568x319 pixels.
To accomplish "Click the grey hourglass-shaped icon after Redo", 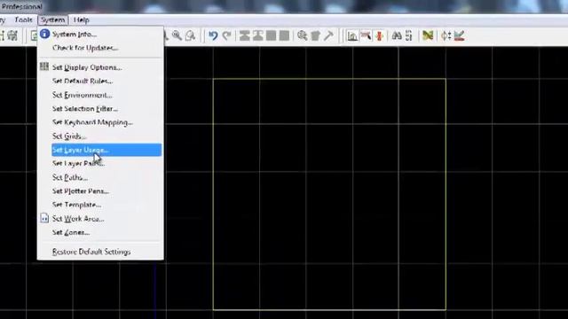I will click(x=245, y=35).
